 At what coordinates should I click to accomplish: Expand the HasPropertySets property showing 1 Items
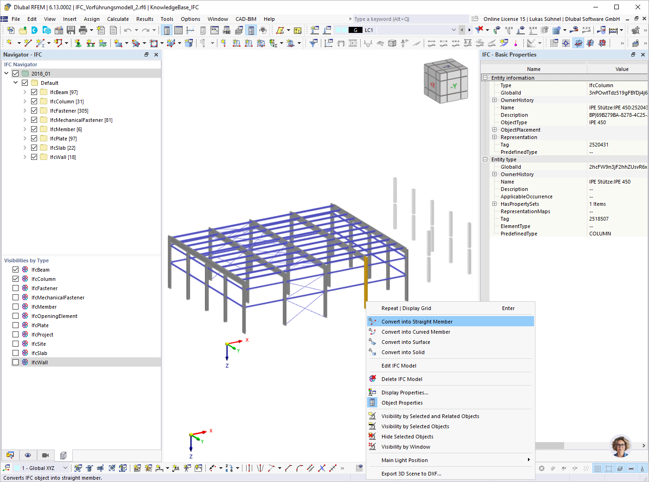495,204
